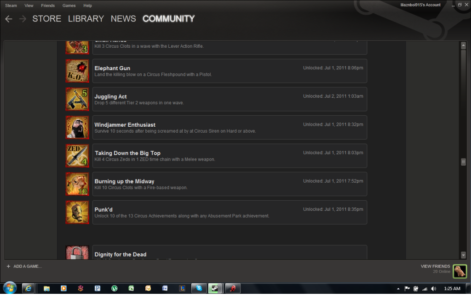Viewport: 471px width, 303px height.
Task: Click the taskbar clock showing 1:25 AM
Action: 452,289
